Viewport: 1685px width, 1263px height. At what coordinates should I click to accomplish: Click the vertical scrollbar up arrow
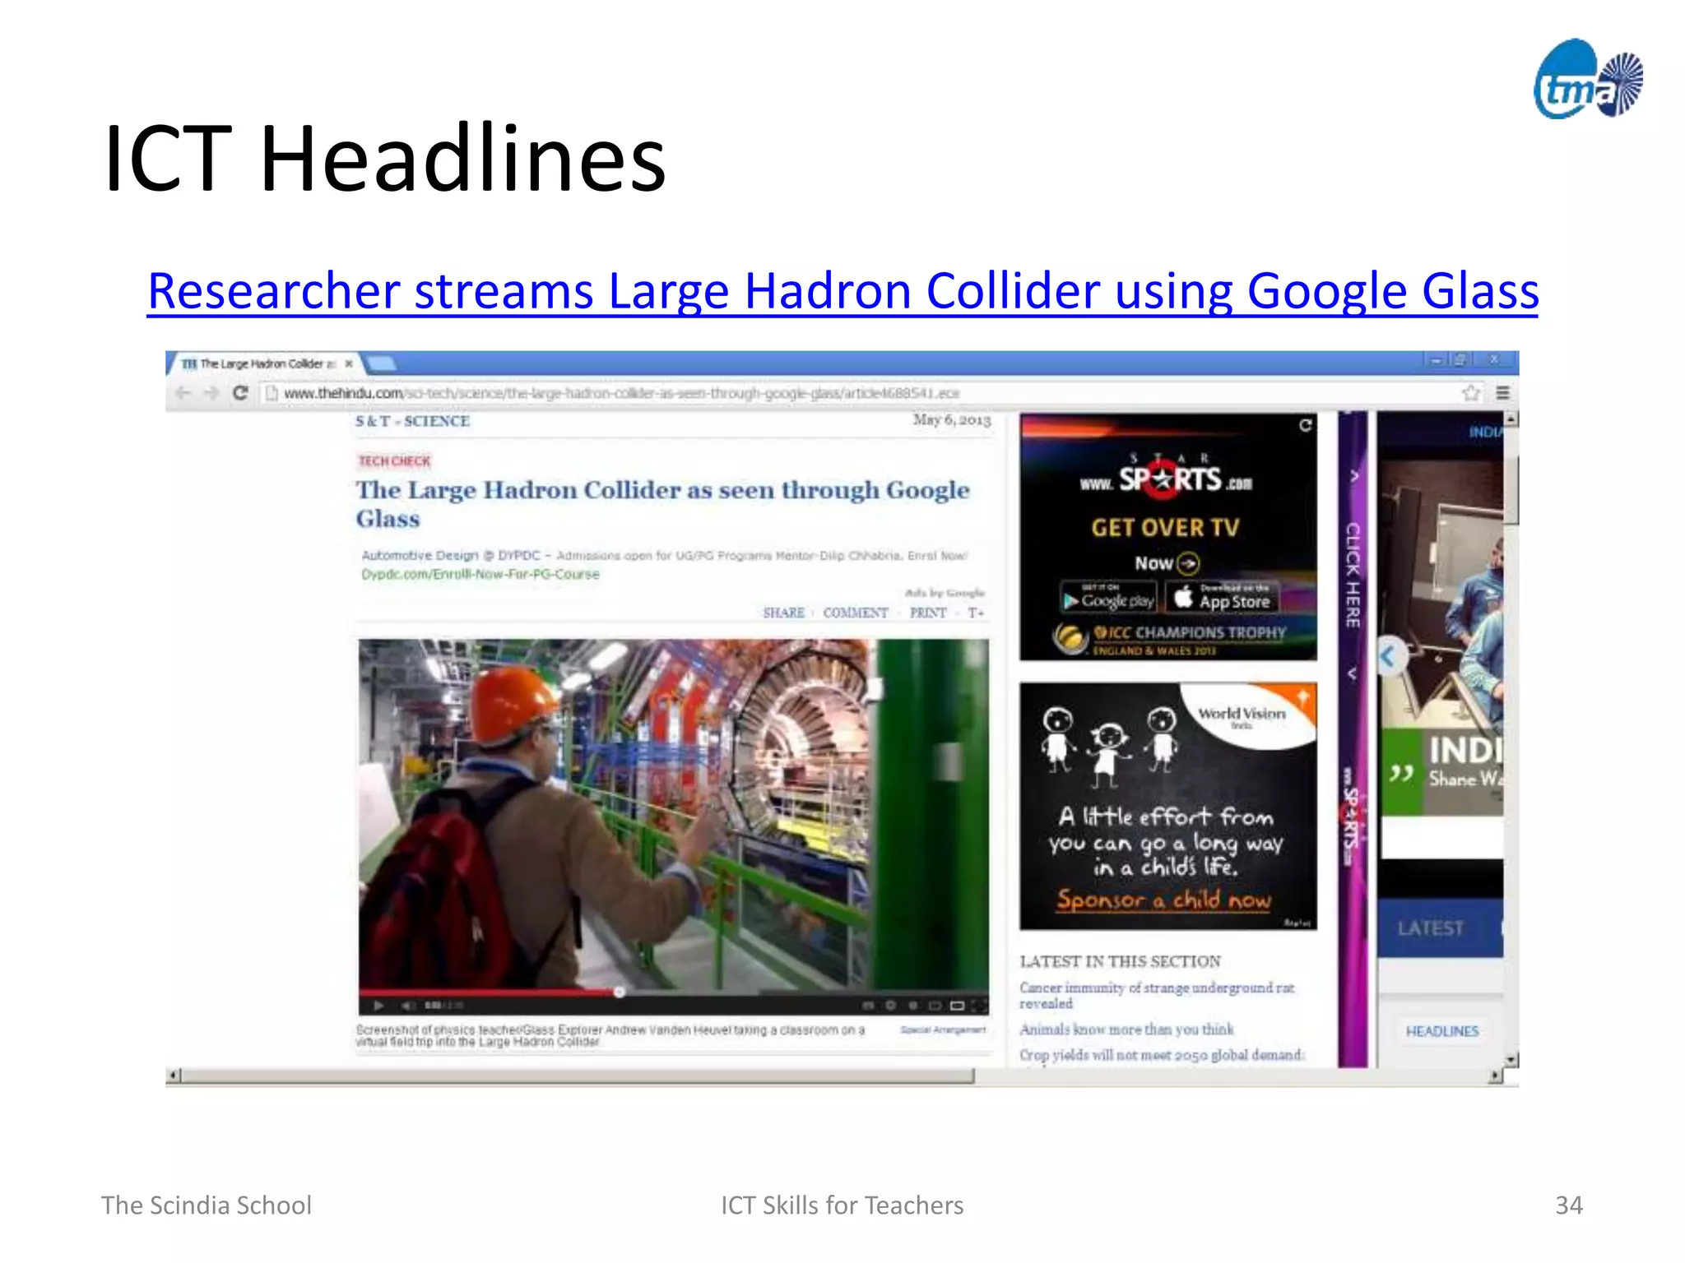pos(1511,419)
